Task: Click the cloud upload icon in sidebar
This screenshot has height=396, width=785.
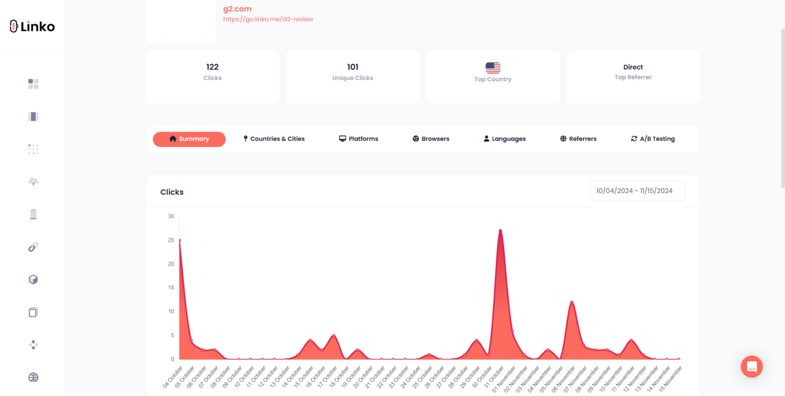Action: 33,182
